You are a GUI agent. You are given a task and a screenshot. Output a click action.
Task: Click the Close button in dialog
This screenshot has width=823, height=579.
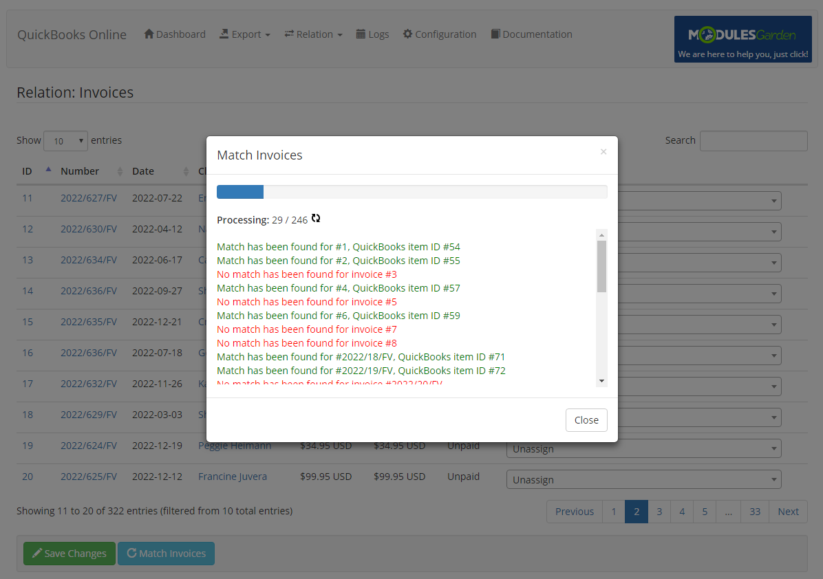[586, 420]
